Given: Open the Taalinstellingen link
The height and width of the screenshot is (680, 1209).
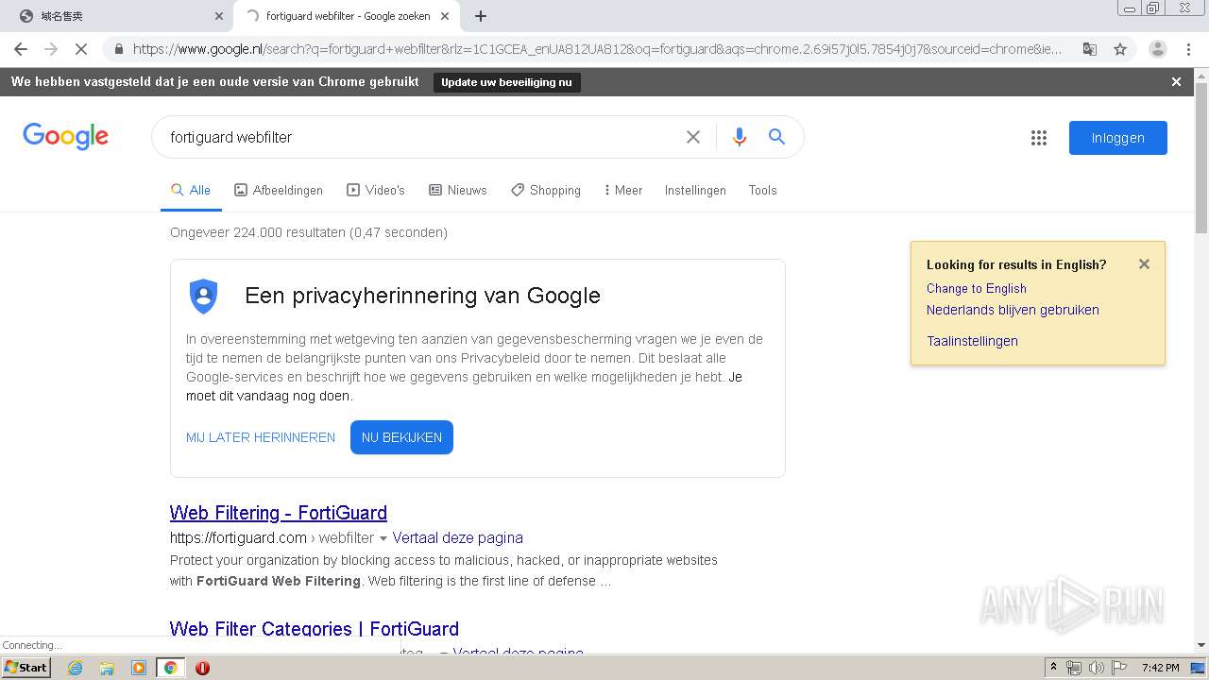Looking at the screenshot, I should [x=972, y=341].
